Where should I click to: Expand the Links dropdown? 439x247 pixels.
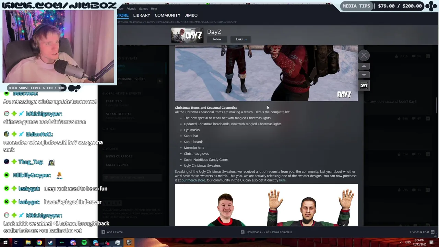(241, 39)
